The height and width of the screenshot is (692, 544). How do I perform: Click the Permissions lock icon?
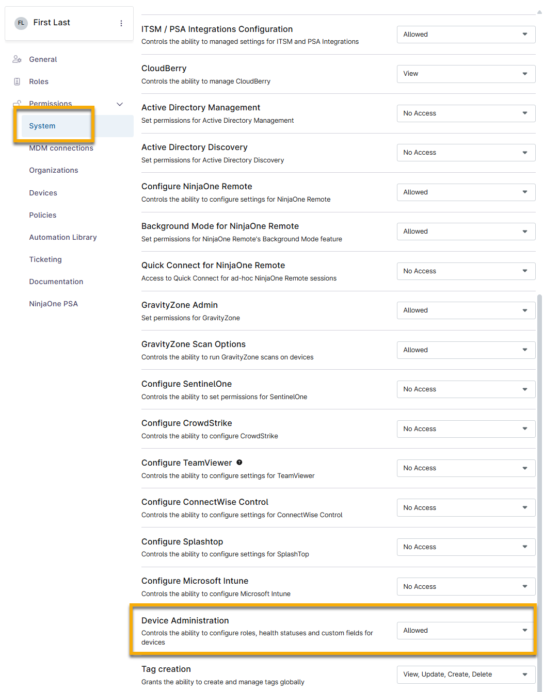(17, 103)
